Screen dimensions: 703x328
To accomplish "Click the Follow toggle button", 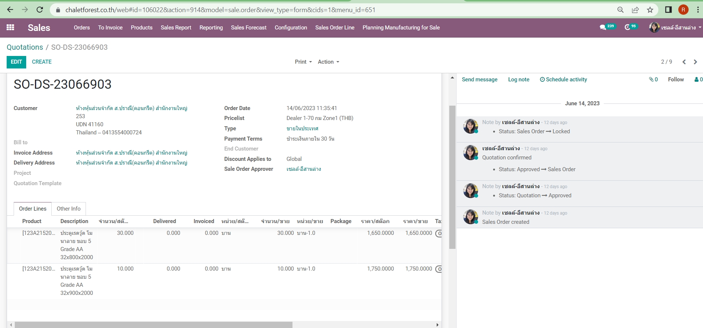I will click(x=676, y=80).
